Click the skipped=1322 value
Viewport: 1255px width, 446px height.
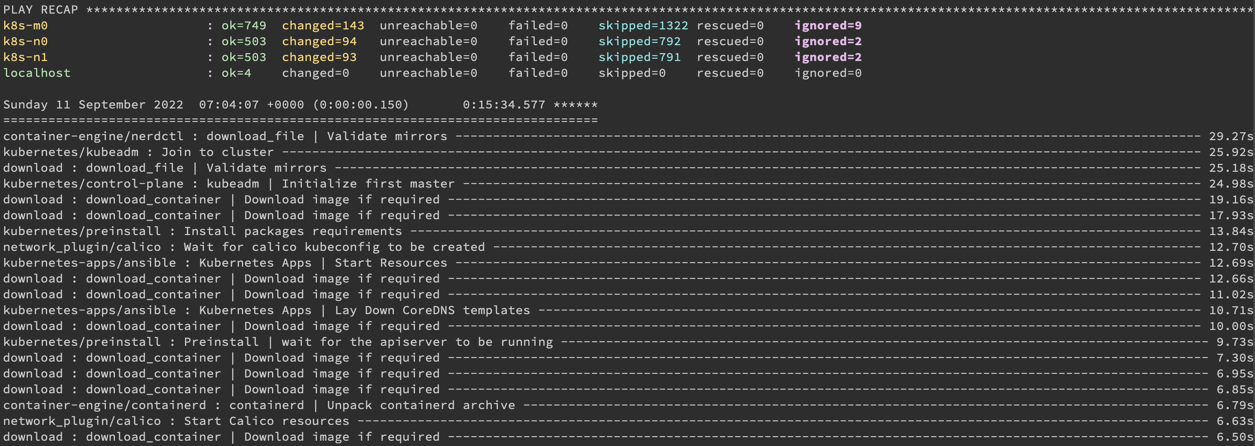(x=643, y=25)
